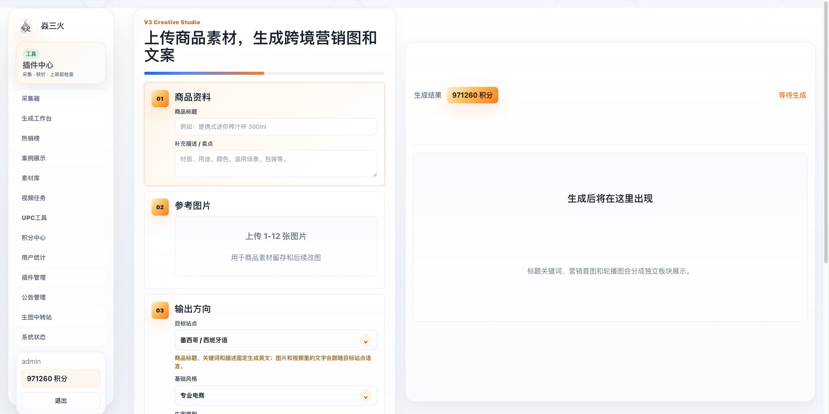The height and width of the screenshot is (414, 829).
Task: Open 案例展示 page
Action: pyautogui.click(x=61, y=158)
